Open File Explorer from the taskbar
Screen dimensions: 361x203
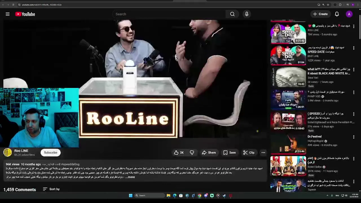(168, 195)
